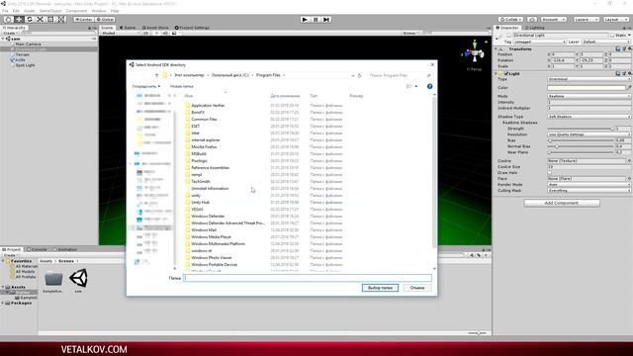Select Main Camera in Hierarchy

pyautogui.click(x=29, y=44)
